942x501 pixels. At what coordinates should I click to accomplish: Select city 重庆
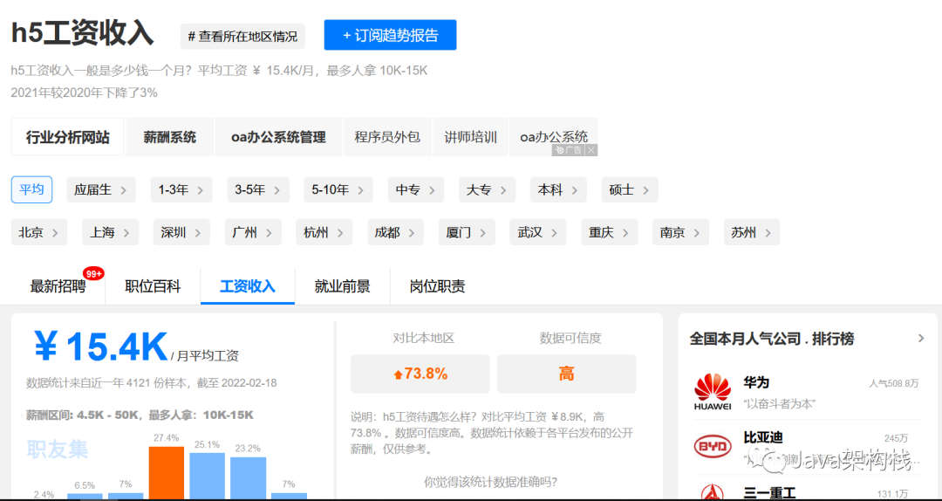coord(609,232)
